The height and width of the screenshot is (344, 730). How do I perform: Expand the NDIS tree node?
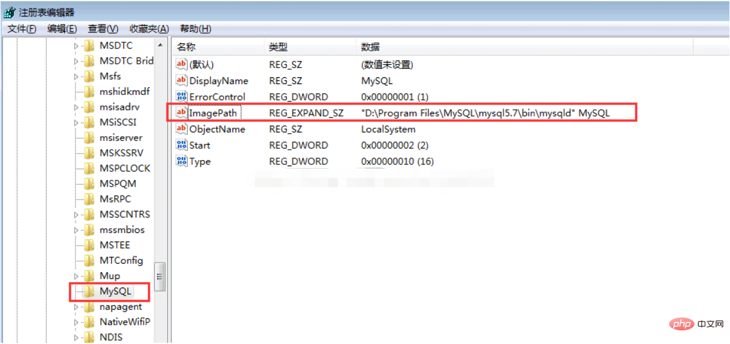tap(76, 337)
